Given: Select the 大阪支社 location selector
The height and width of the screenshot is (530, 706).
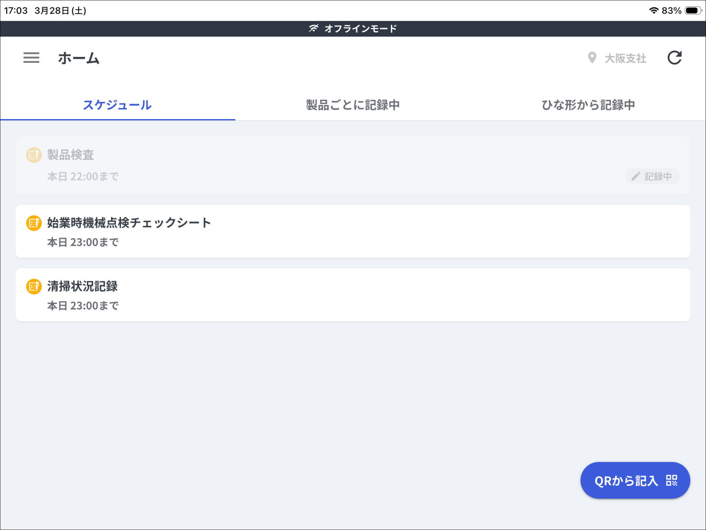Looking at the screenshot, I should click(625, 58).
